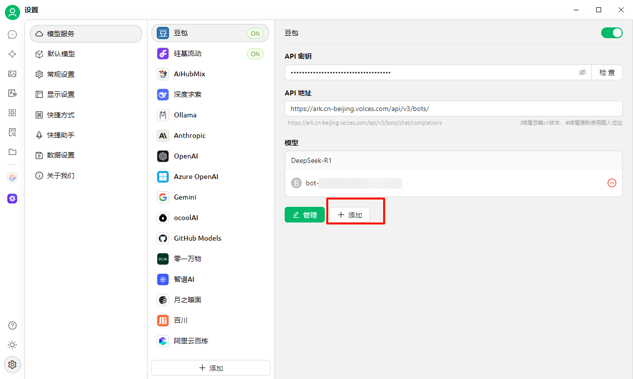
Task: Select the AiHubMix provider
Action: pyautogui.click(x=210, y=74)
